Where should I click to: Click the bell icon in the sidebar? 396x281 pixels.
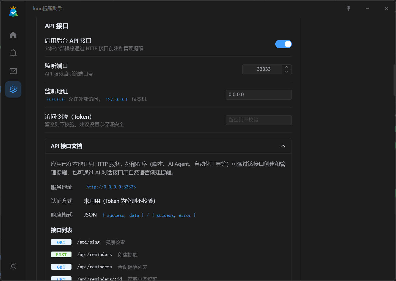[13, 53]
